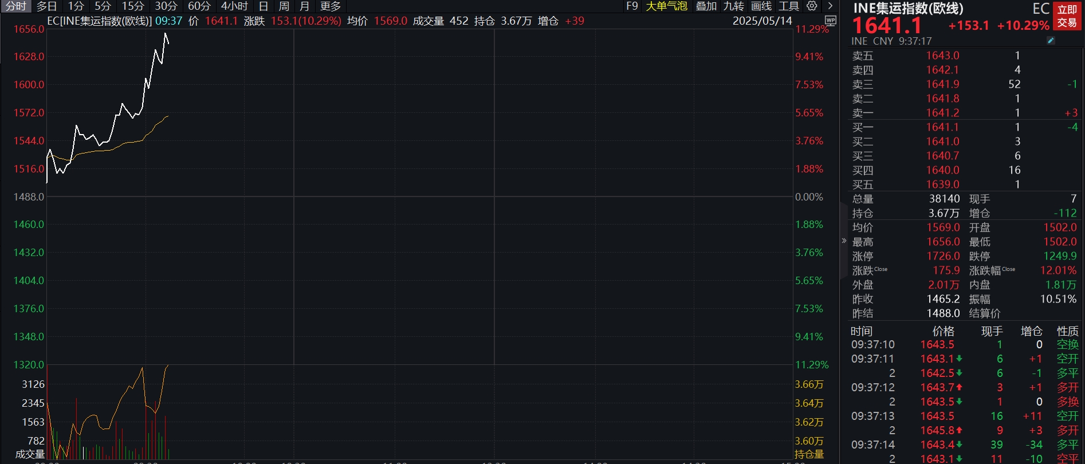Open the 画线 drawing tools
This screenshot has height=464, width=1085.
[761, 6]
